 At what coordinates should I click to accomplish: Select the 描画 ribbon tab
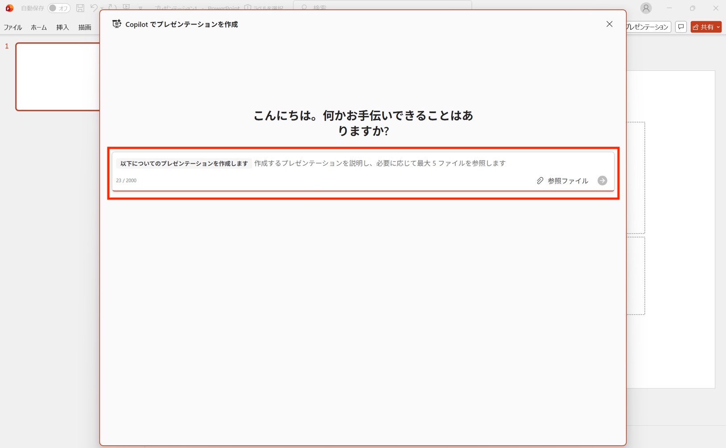point(85,27)
